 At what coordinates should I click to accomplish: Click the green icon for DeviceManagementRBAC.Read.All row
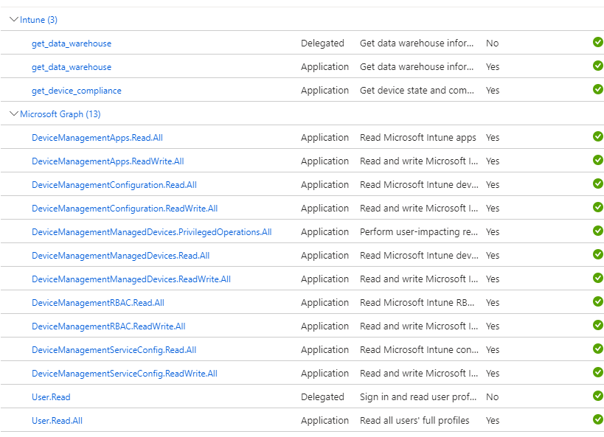coord(598,302)
